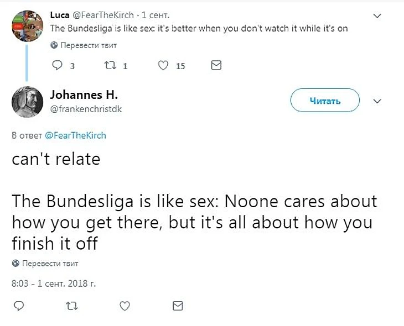View Johannes H.'s avatar image
The image size is (404, 326).
tap(27, 102)
